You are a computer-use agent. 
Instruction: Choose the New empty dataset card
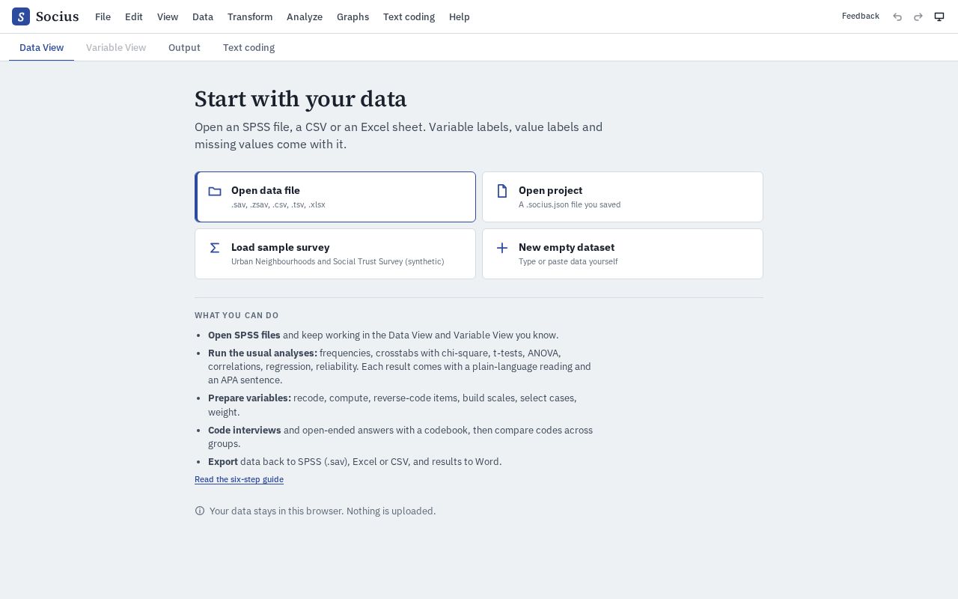pyautogui.click(x=623, y=254)
